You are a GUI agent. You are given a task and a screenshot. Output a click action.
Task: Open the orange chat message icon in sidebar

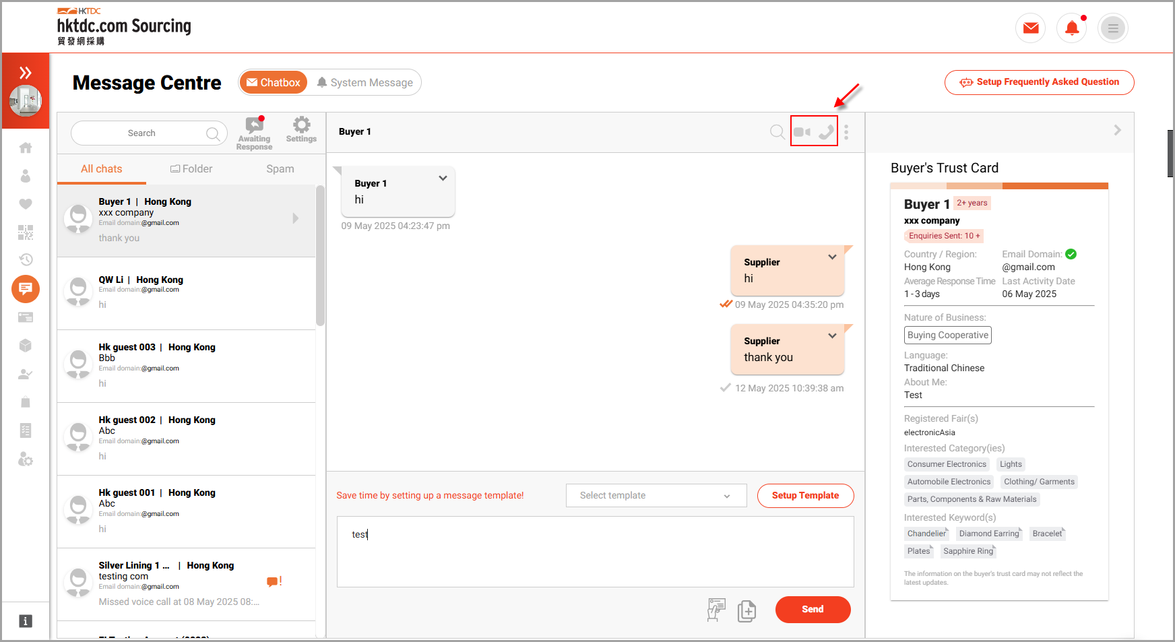pos(26,289)
